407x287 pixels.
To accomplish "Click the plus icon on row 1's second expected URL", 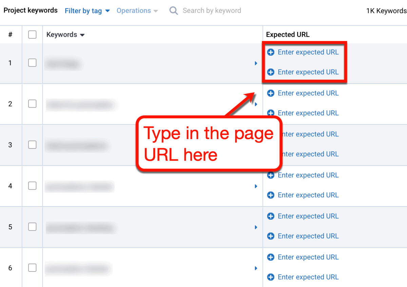I will (x=271, y=72).
